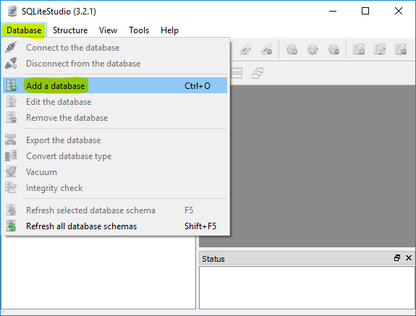Click the edit index tag icon

coord(245,49)
